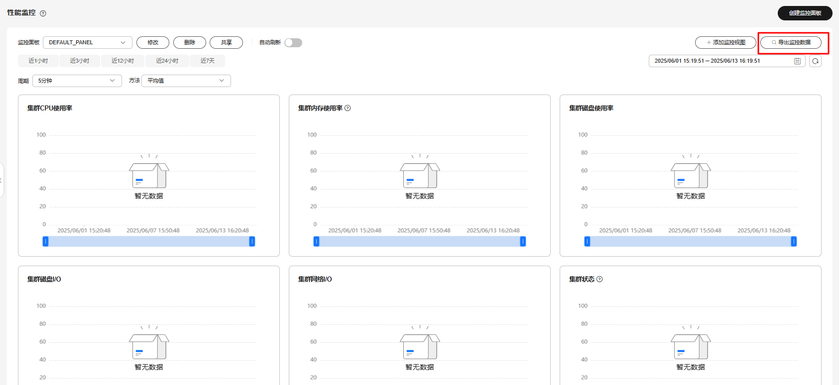Select the 近7天 time range tab

[x=208, y=61]
